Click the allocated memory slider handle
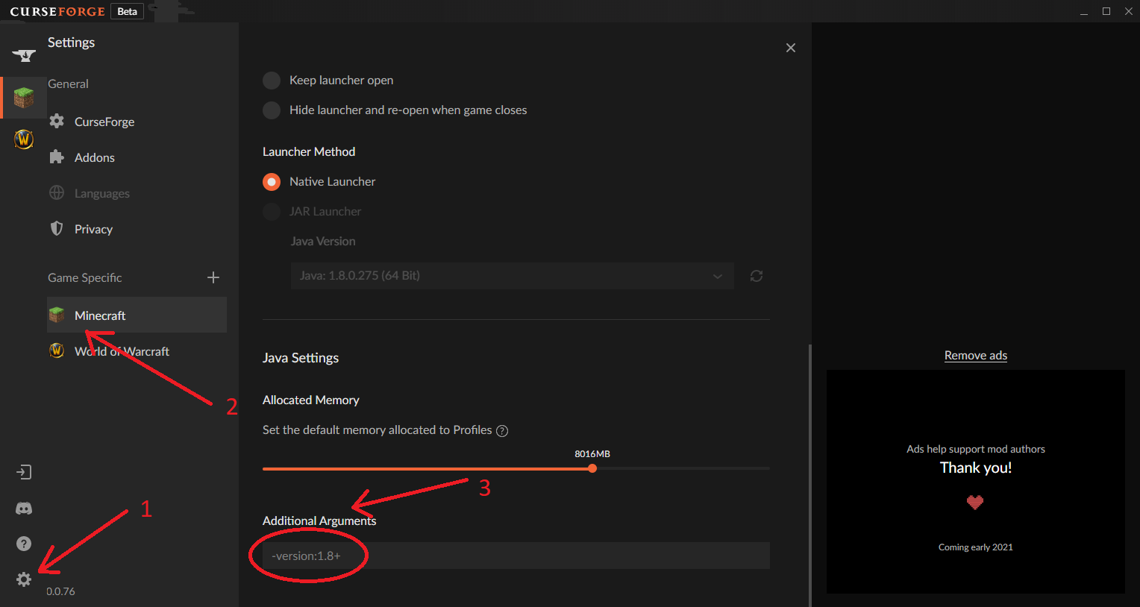This screenshot has width=1140, height=607. click(592, 468)
